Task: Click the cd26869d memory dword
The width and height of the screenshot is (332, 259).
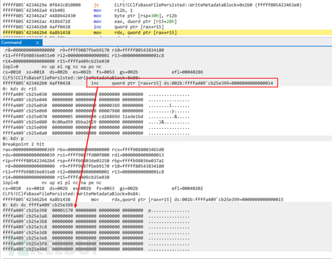Action: (x=109, y=116)
